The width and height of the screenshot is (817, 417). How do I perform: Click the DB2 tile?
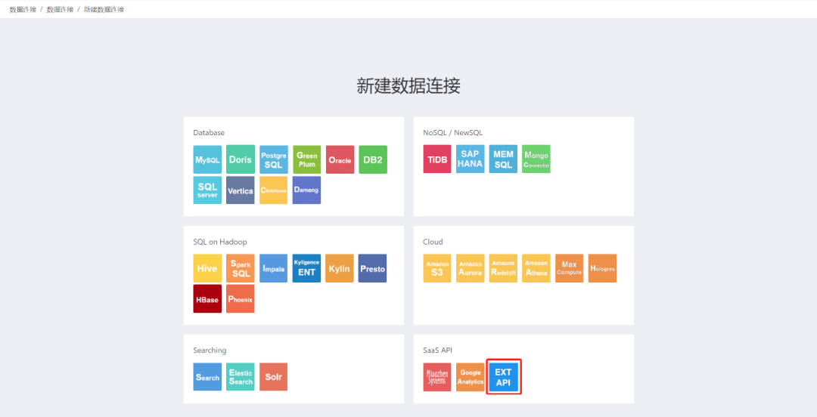373,159
